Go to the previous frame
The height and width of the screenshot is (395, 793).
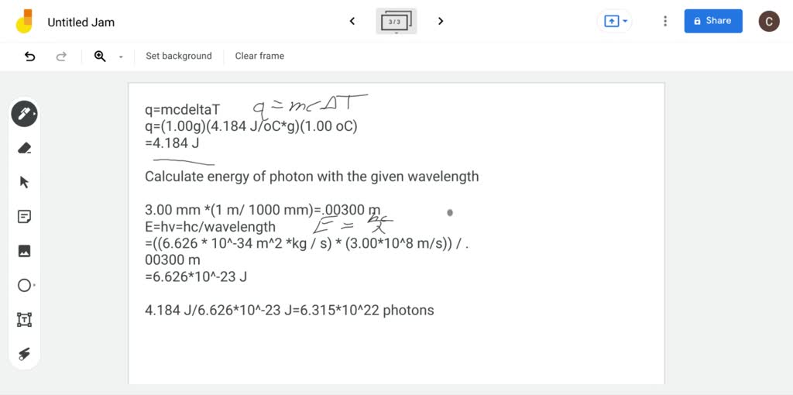(x=352, y=21)
